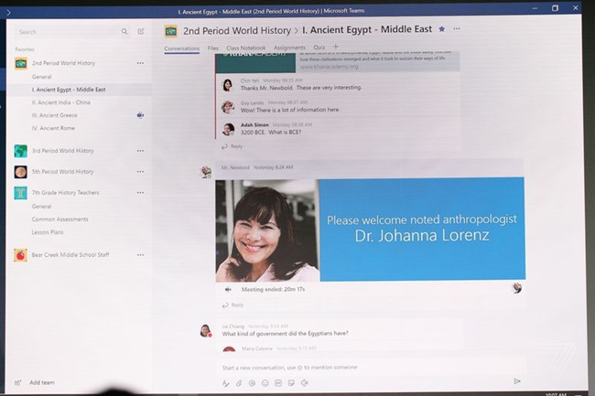The image size is (595, 396).
Task: Select II. Ancient India - China channel
Action: tap(61, 102)
